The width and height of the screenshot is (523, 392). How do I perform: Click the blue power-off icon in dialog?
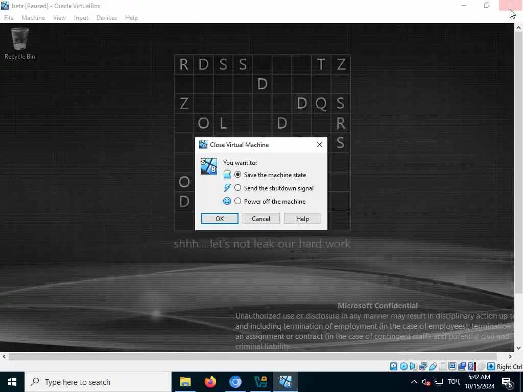pos(227,201)
